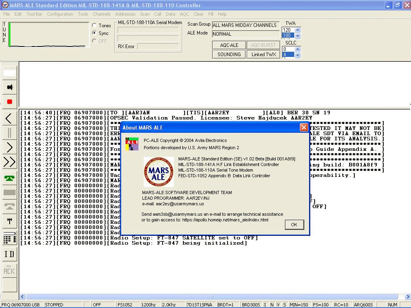Screen dimensions: 411x308
Task: Select the Sync radio button
Action: point(94,33)
